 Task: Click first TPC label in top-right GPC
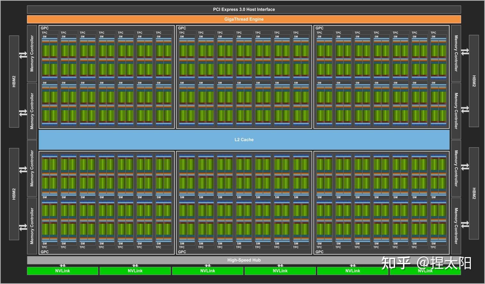[x=319, y=33]
